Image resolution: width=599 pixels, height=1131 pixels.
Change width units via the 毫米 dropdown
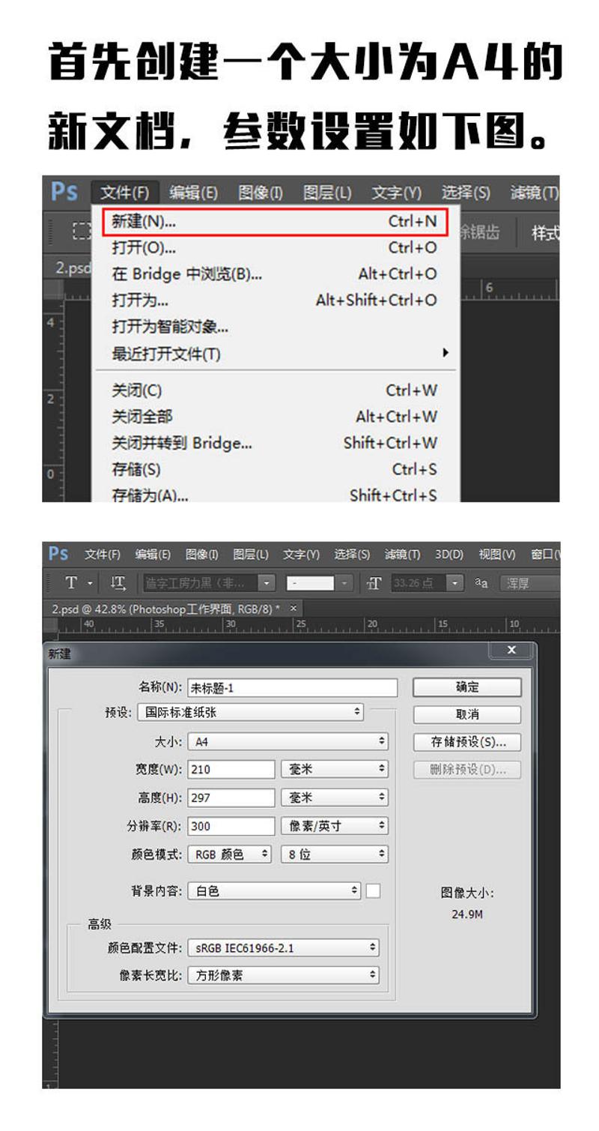tap(333, 769)
